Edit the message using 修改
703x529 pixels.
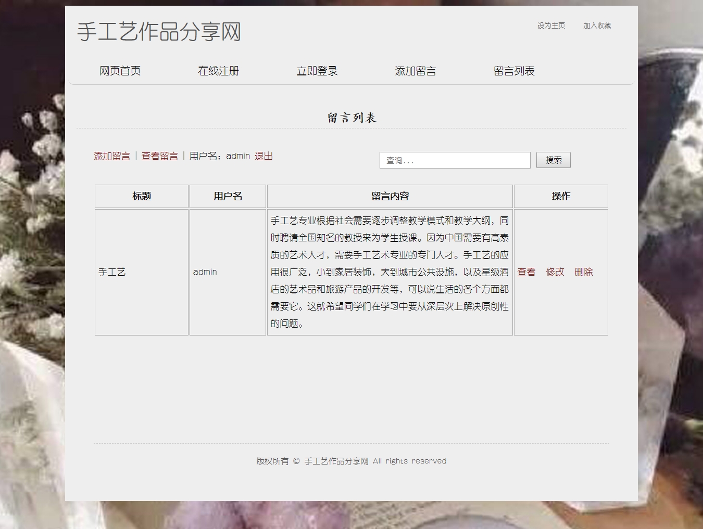[x=555, y=272]
